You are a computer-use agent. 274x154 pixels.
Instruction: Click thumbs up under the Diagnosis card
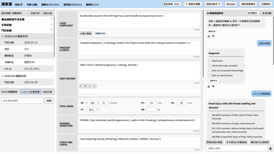click(x=208, y=86)
